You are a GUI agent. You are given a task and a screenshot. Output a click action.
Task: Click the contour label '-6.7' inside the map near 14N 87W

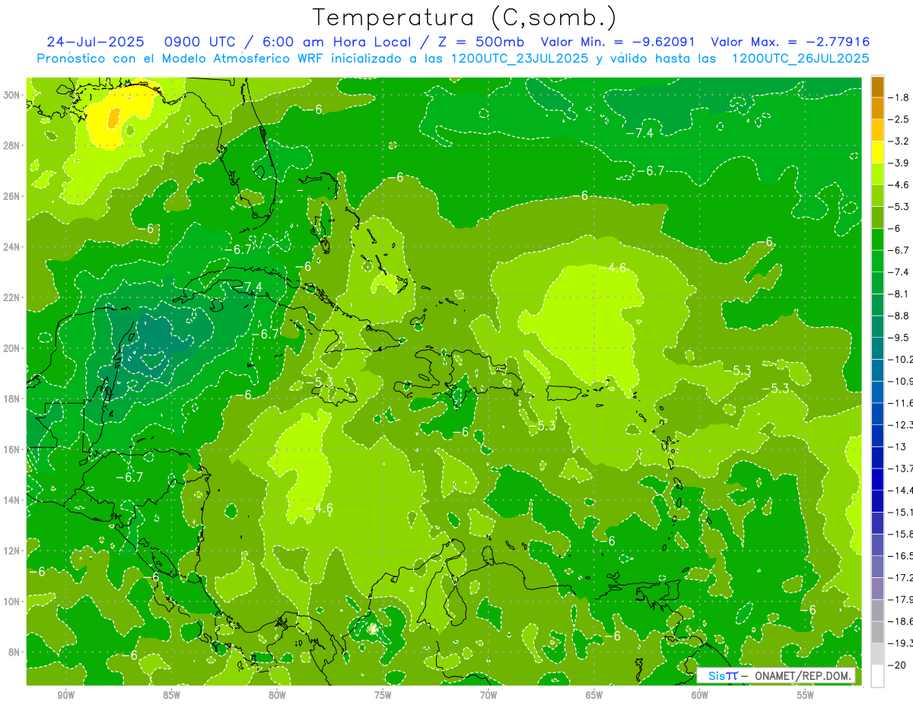coord(129,478)
